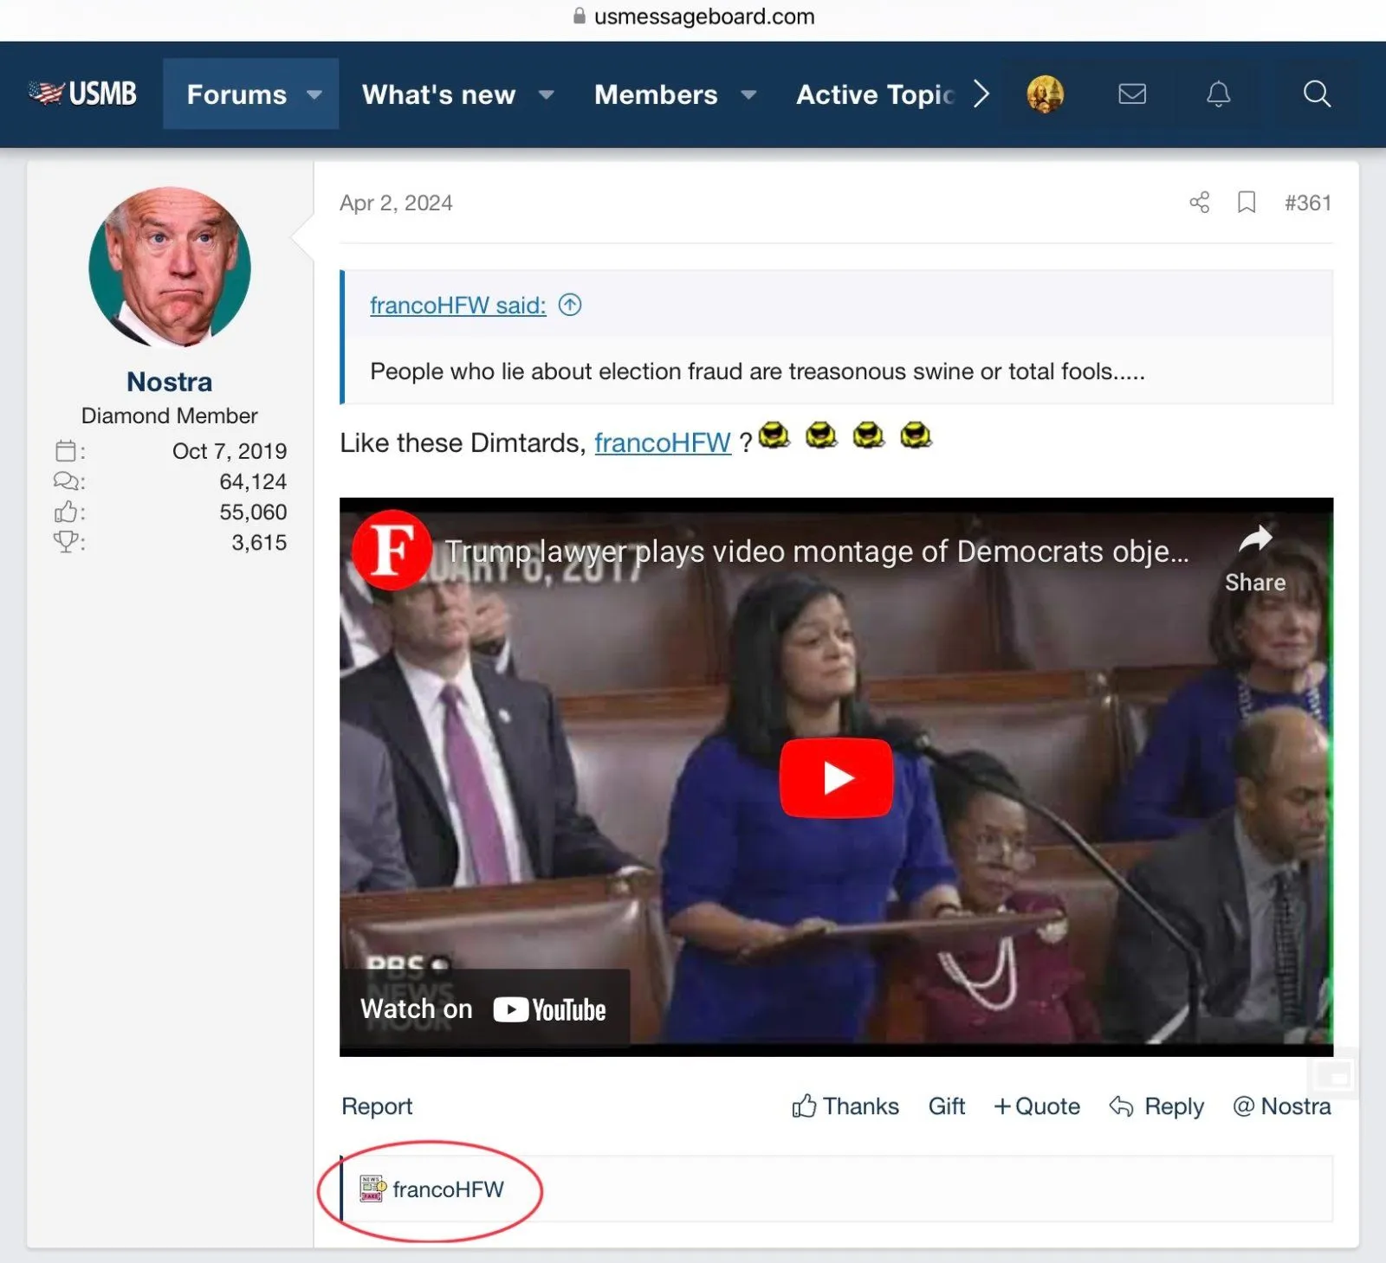The width and height of the screenshot is (1386, 1263).
Task: Open the search magnifier icon
Action: 1316,93
